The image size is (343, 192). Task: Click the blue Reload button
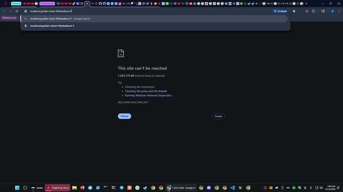(x=124, y=116)
